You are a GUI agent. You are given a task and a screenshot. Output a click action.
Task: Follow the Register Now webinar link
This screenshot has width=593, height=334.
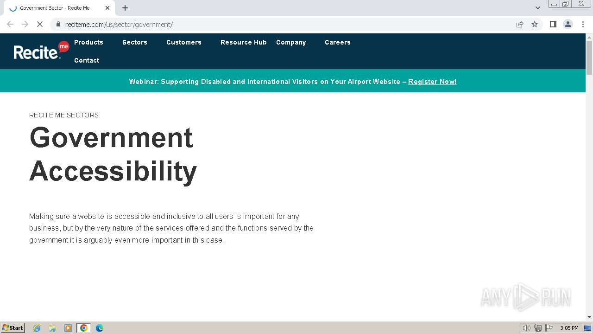(432, 82)
